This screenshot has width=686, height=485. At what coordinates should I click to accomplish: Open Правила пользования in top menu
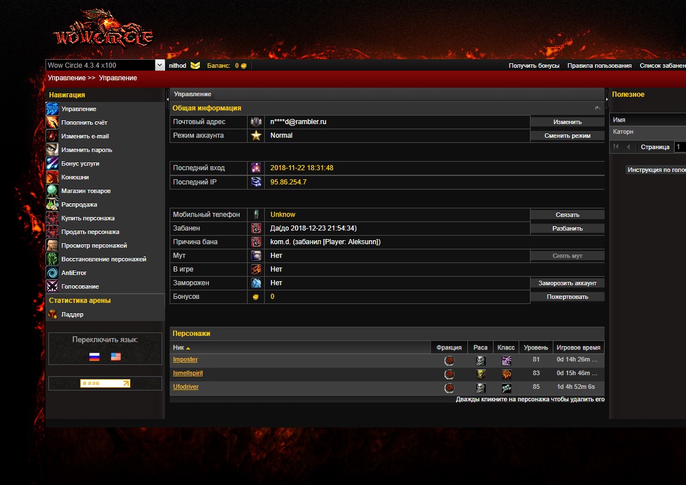coord(599,66)
